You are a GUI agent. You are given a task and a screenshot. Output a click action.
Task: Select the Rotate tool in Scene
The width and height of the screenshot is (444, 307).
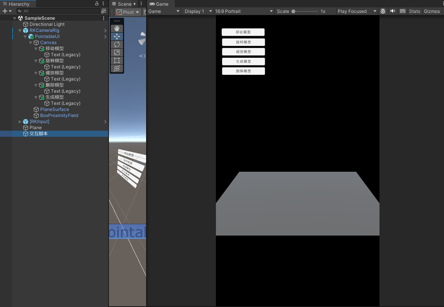coord(117,44)
